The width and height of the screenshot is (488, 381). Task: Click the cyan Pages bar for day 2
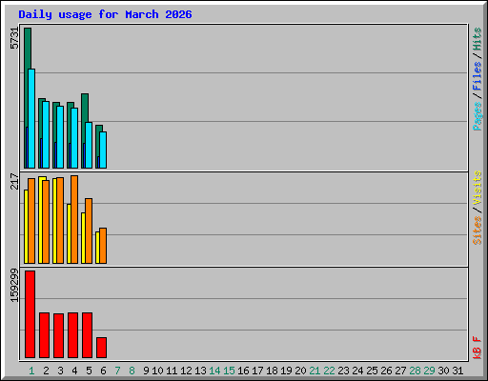click(x=46, y=134)
